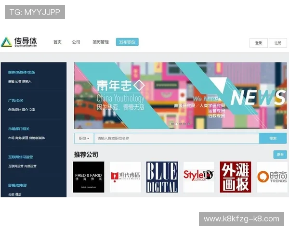Select the fourth carousel dot on banner

184,124
